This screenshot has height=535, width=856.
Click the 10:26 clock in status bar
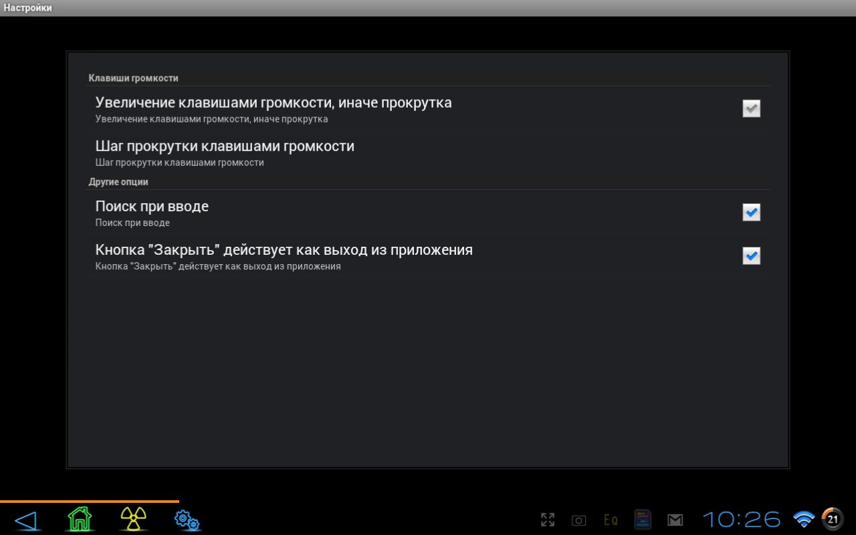741,520
